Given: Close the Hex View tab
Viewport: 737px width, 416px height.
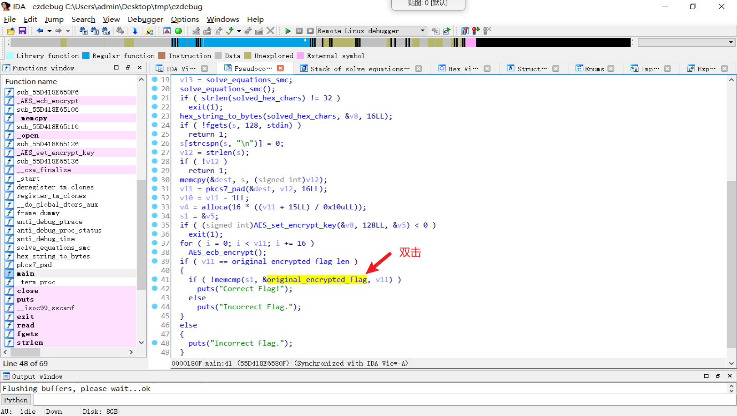Looking at the screenshot, I should [487, 69].
